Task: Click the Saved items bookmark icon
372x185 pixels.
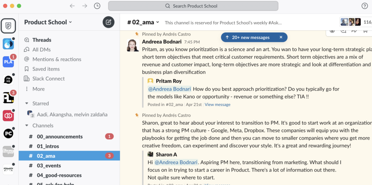Action: 27,69
